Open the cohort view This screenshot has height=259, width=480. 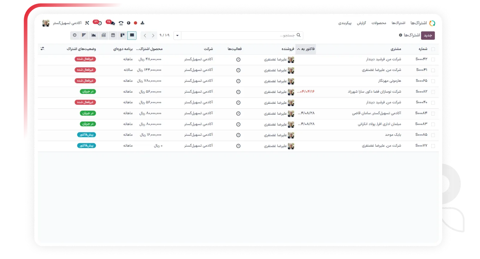[84, 35]
